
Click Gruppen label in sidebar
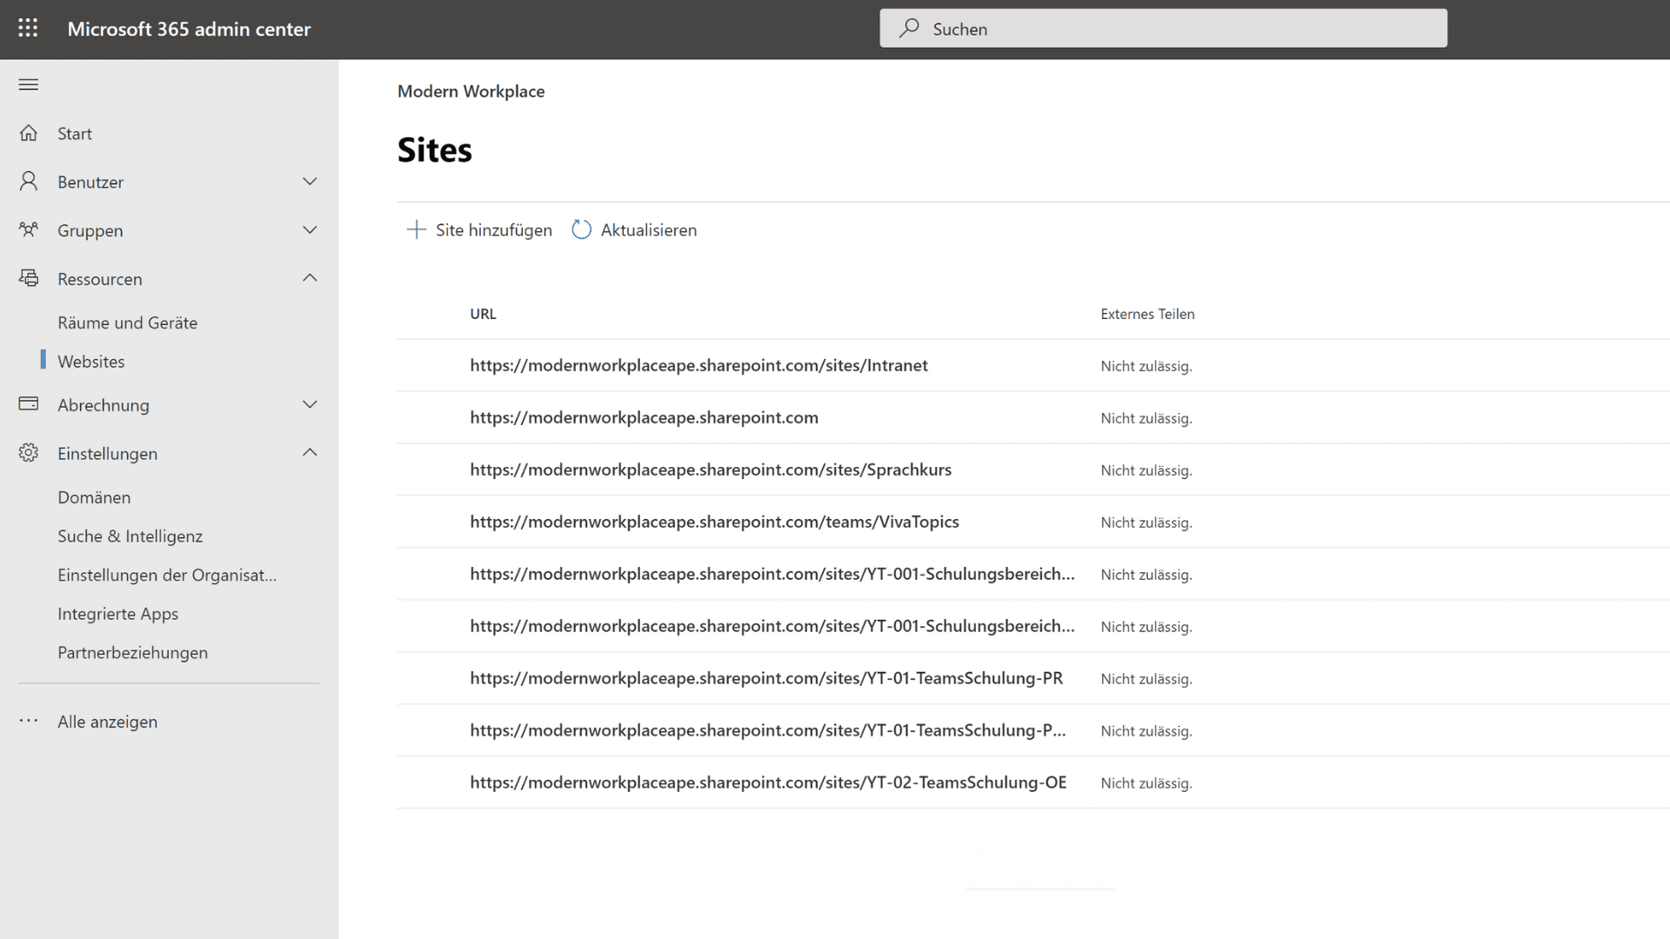coord(90,230)
